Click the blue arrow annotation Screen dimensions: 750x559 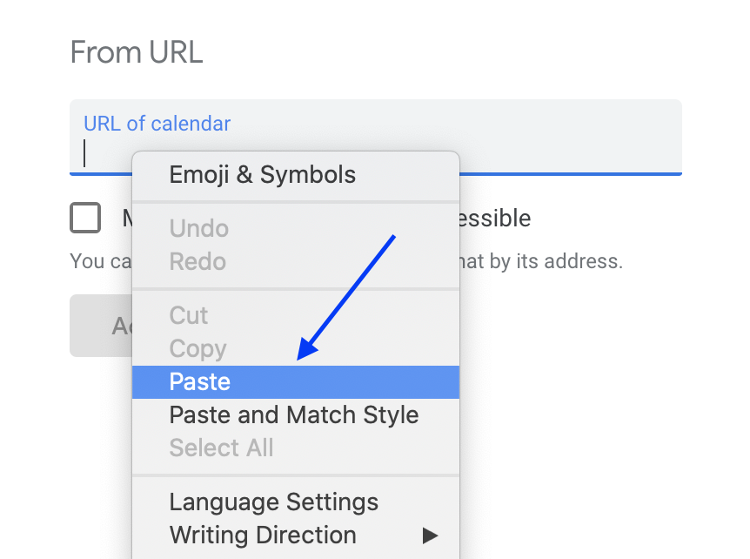[346, 297]
